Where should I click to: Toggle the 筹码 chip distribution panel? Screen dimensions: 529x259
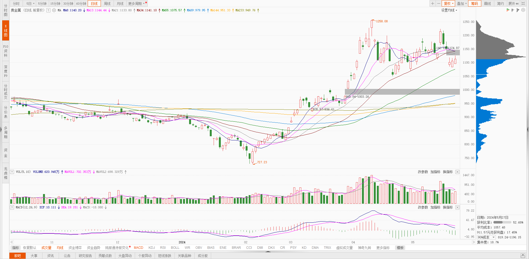pos(474,4)
